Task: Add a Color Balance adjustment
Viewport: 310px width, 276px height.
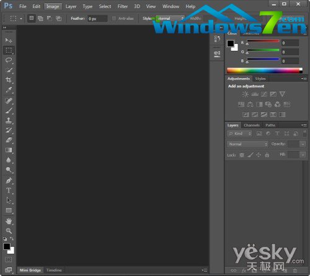Action: point(250,105)
